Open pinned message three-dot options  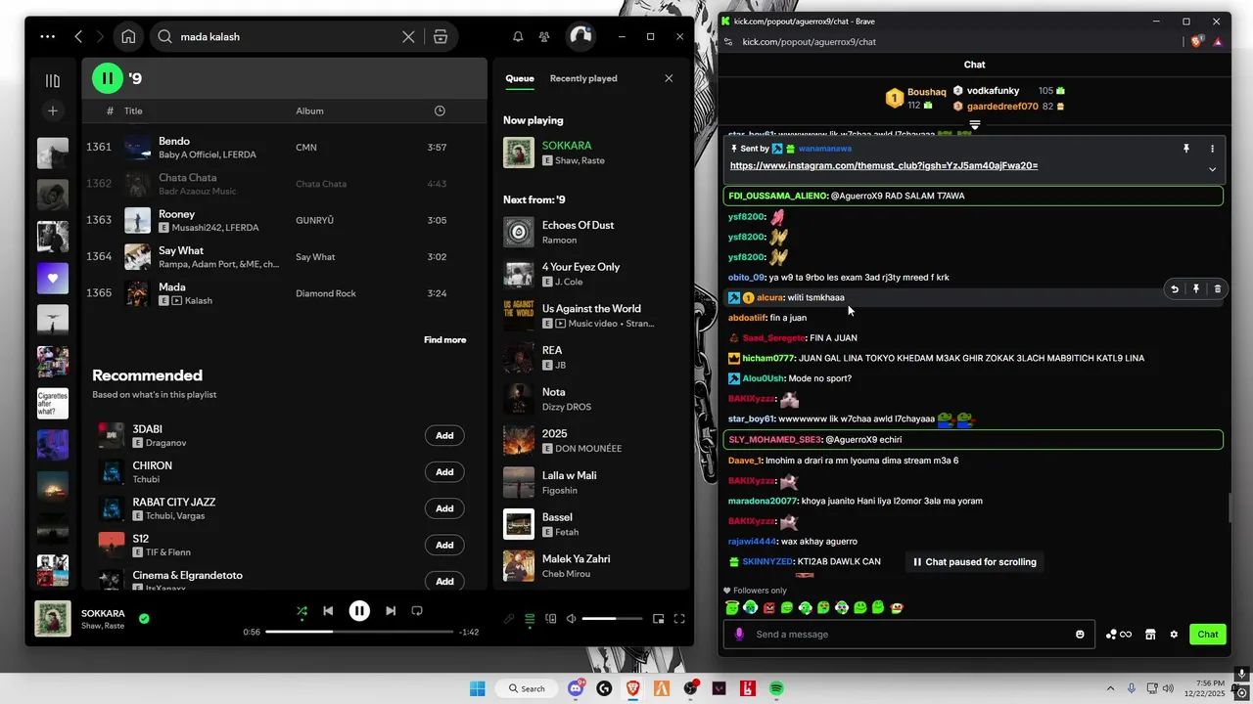coord(1212,149)
